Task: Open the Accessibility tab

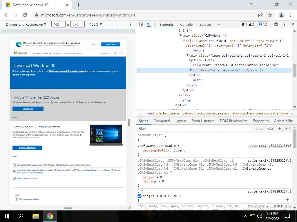Action: 283,121
